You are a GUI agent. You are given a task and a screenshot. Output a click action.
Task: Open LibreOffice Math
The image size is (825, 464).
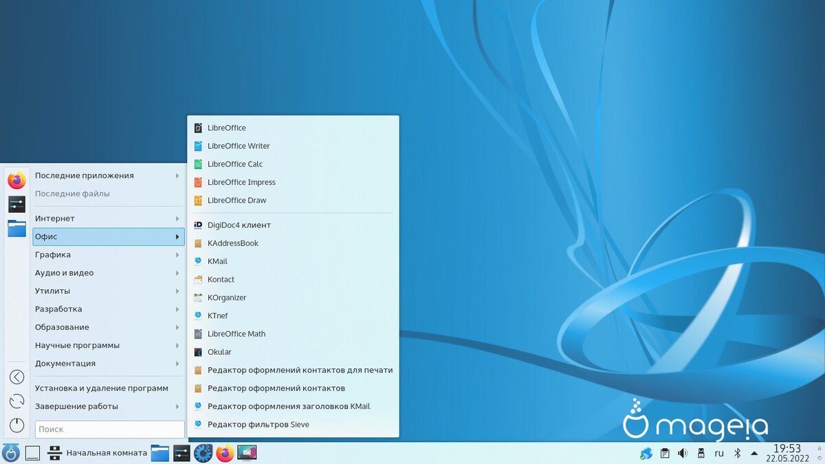pyautogui.click(x=293, y=334)
